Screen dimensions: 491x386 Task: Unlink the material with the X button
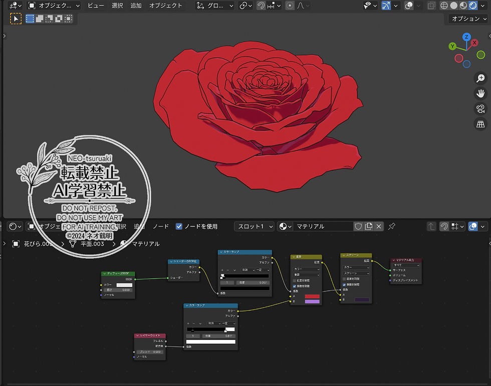click(379, 226)
